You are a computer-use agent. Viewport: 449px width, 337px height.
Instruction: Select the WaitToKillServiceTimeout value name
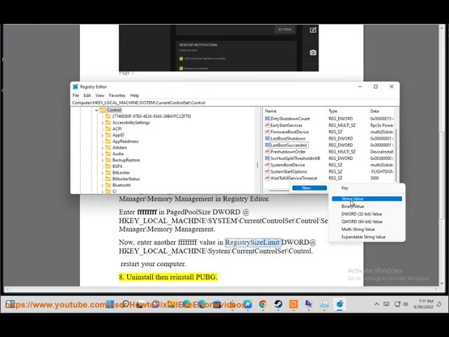pyautogui.click(x=294, y=178)
